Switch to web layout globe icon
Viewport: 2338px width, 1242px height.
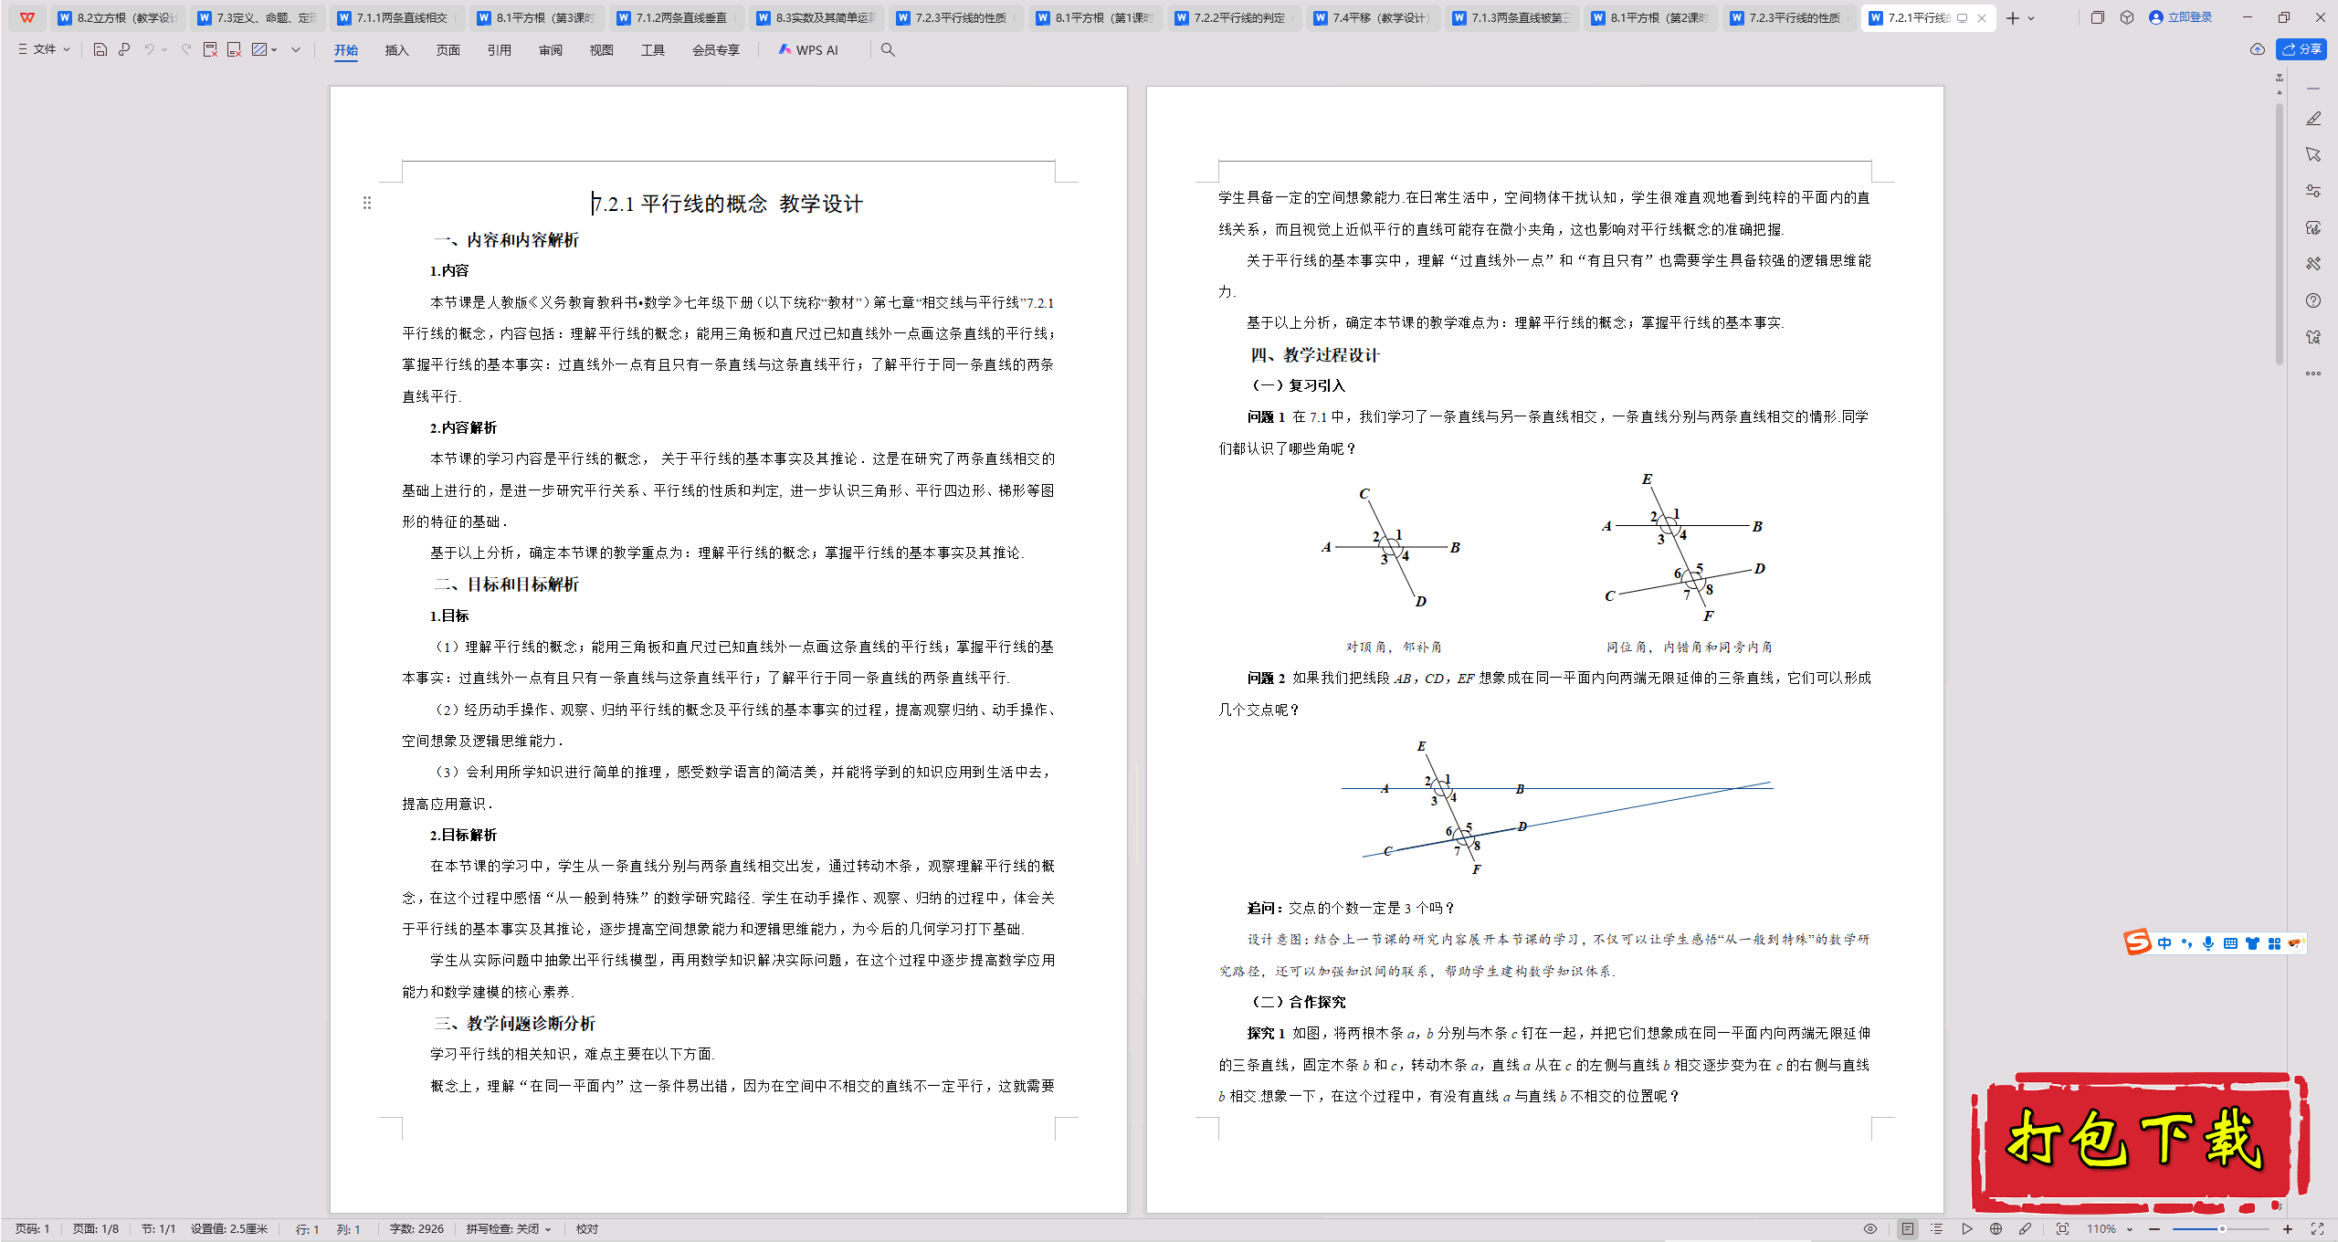pos(1996,1229)
